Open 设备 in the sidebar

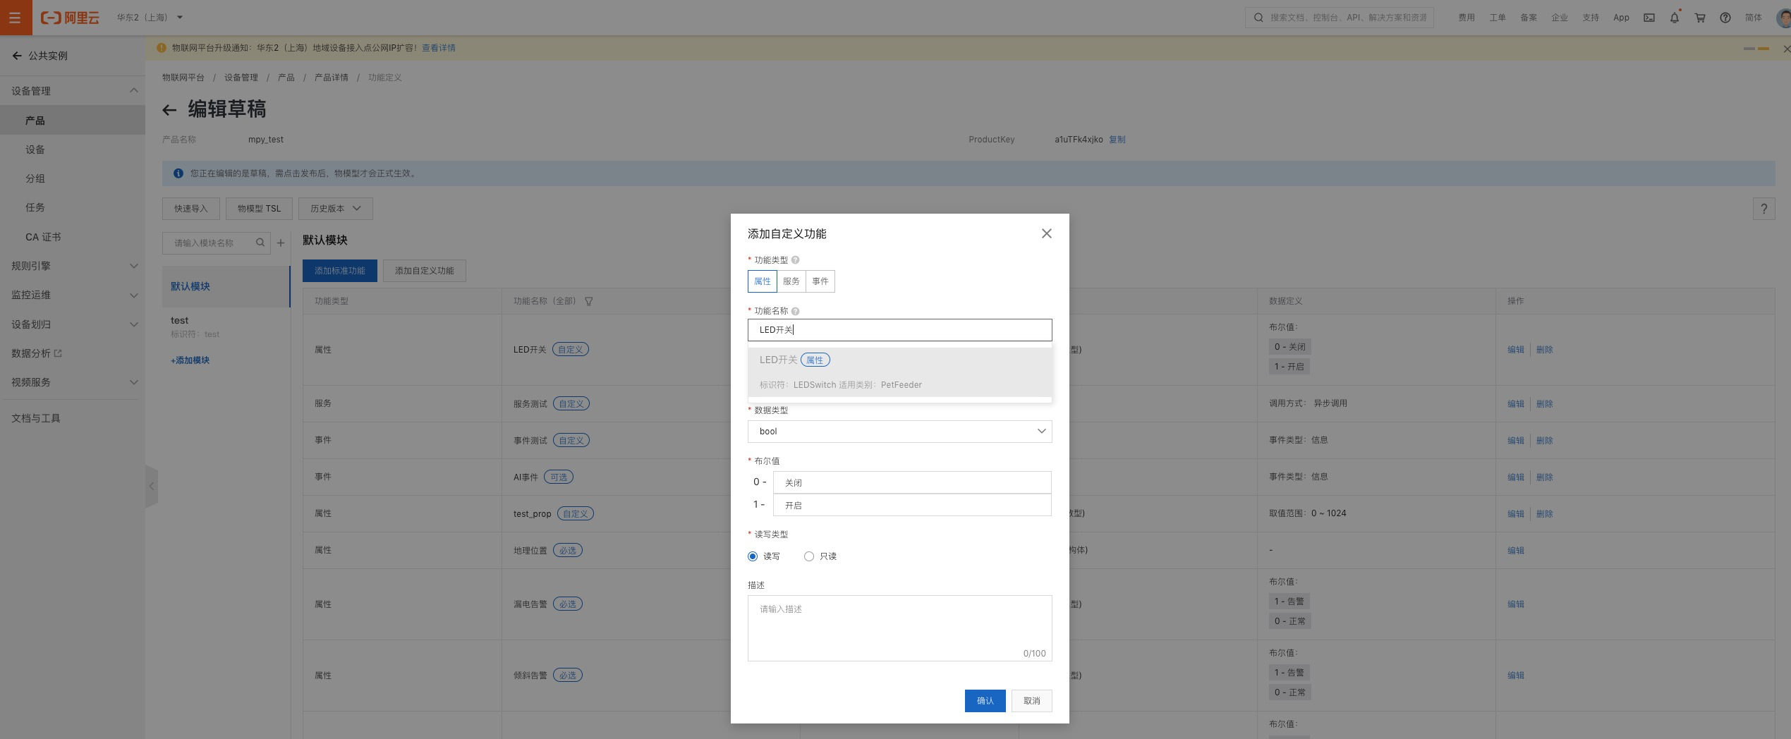point(73,149)
